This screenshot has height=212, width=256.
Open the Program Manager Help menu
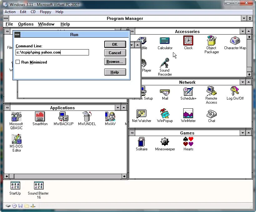(65, 24)
